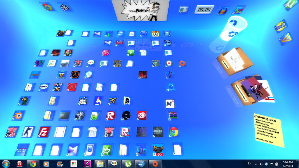This screenshot has height=168, width=299.
Task: Open the WinRAR books icon
Action: pyautogui.click(x=172, y=115)
